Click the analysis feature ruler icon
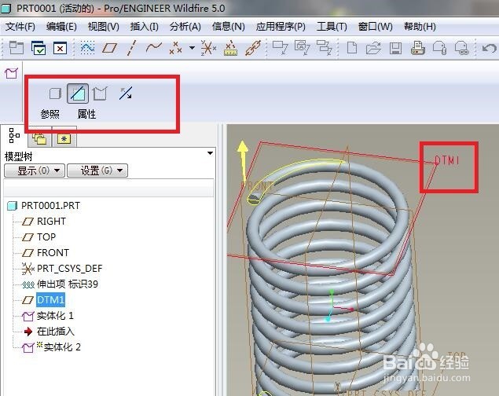This screenshot has height=396, width=499. pyautogui.click(x=231, y=48)
